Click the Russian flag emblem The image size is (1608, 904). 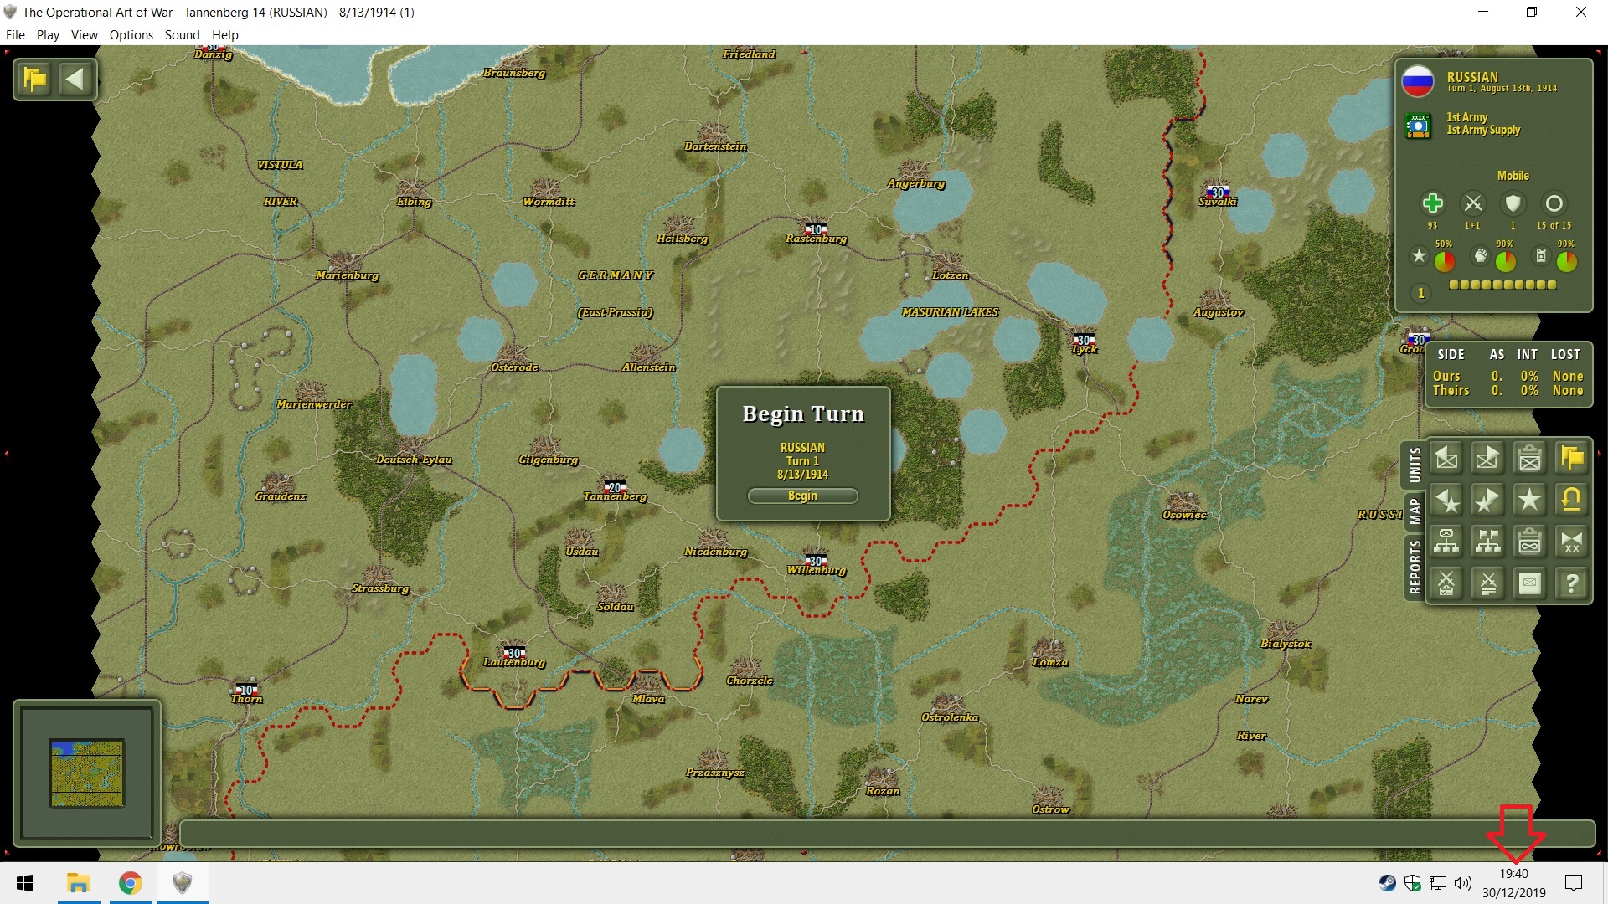pyautogui.click(x=1418, y=81)
